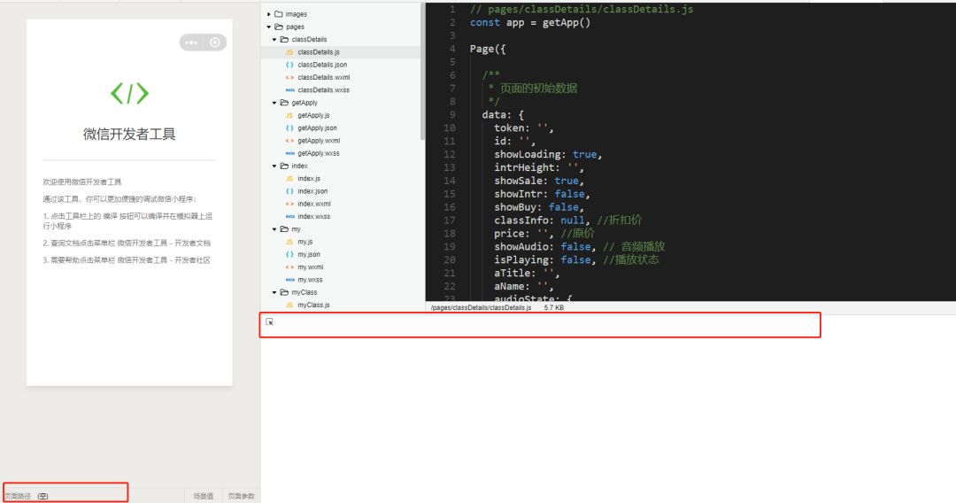
Task: Click the 页面参数 button in simulator footer
Action: pos(242,496)
